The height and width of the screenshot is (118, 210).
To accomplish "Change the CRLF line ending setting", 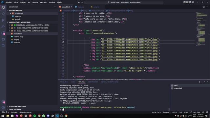I will 180,112.
